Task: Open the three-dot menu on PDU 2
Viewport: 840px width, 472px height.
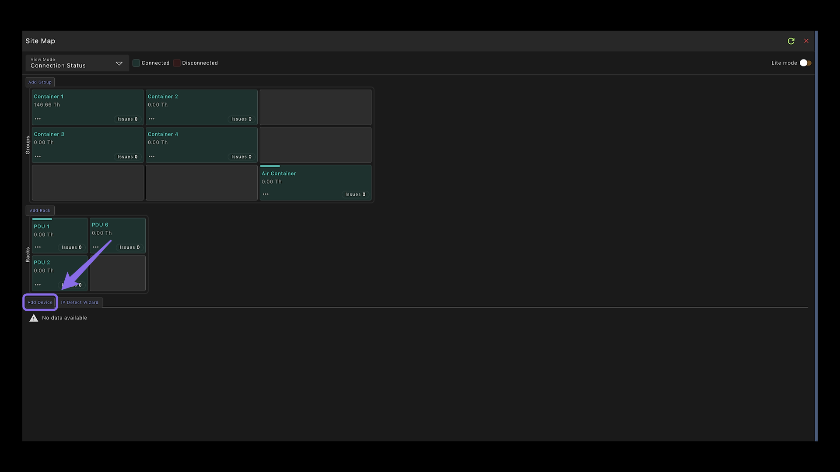Action: 38,285
